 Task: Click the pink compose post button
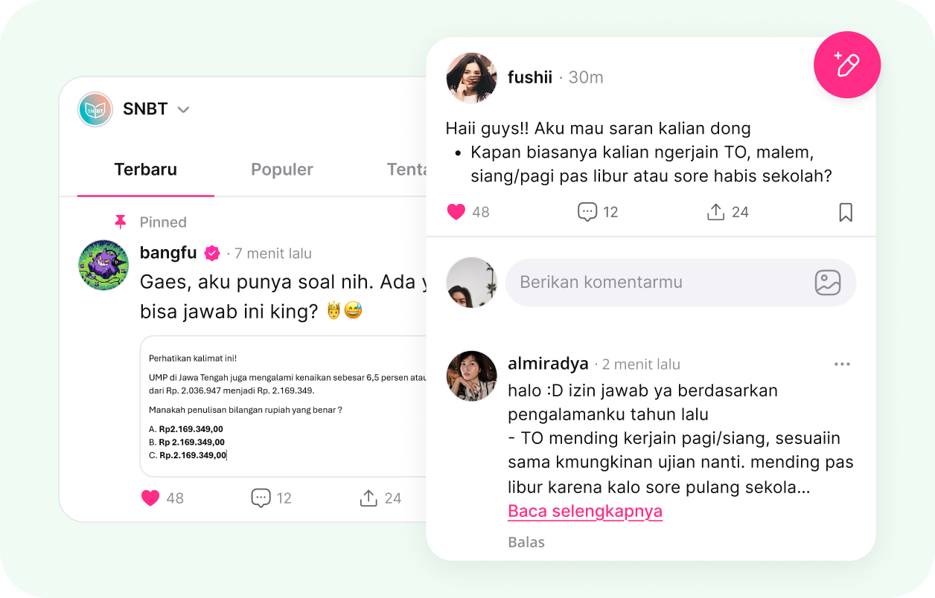point(847,65)
